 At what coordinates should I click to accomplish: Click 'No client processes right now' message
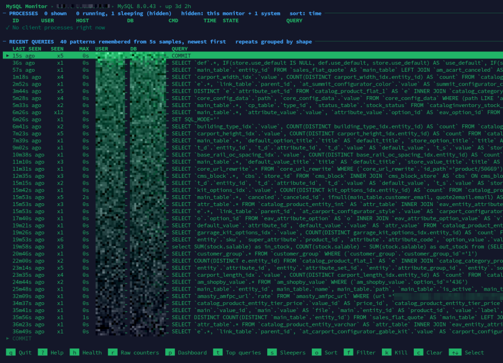[x=59, y=28]
